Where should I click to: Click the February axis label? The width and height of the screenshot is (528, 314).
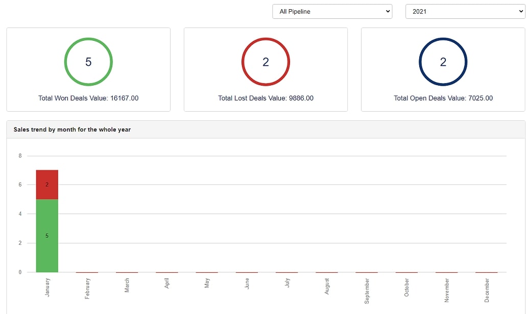[87, 288]
